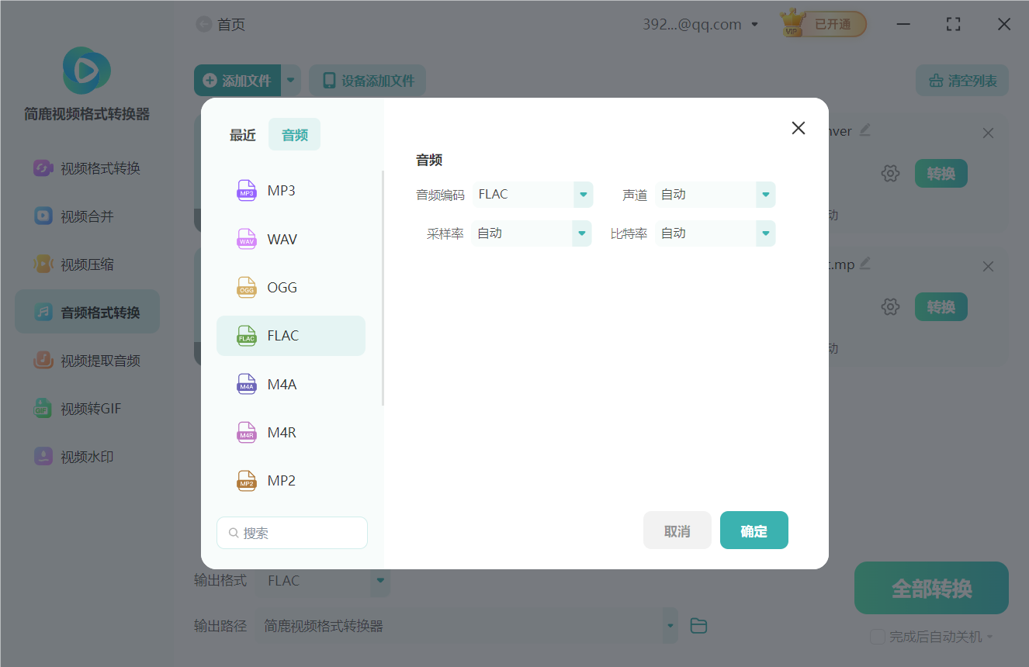Open settings gear for the first file

click(x=890, y=173)
